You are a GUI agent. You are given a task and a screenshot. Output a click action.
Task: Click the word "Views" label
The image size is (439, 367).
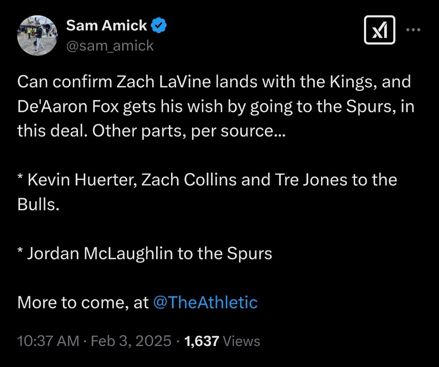coord(242,341)
